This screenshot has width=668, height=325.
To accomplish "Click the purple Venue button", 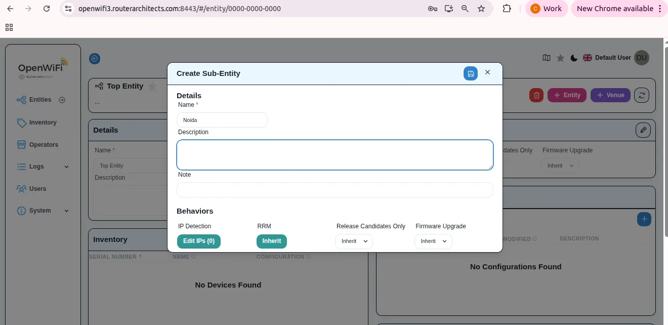I will (610, 95).
